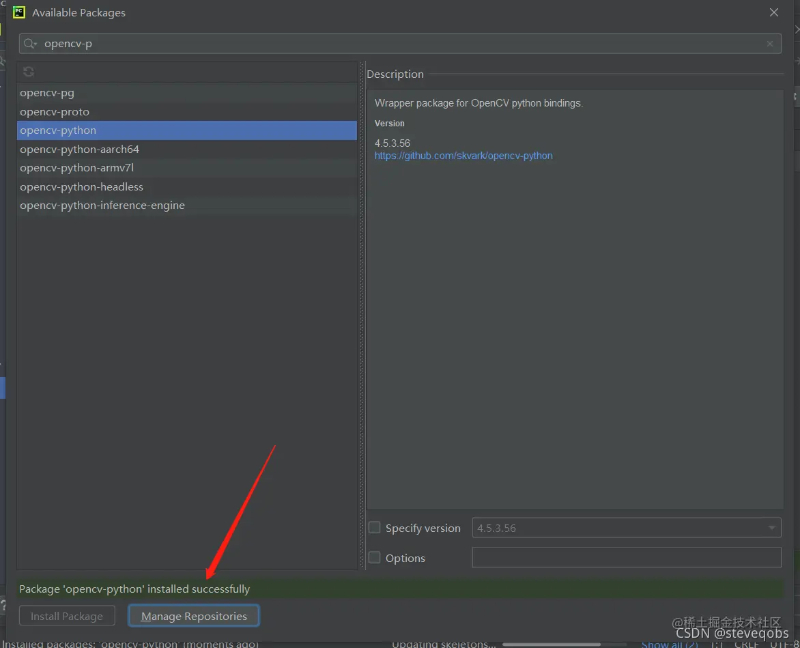Open the version 4.5.3.56 dropdown

click(627, 528)
